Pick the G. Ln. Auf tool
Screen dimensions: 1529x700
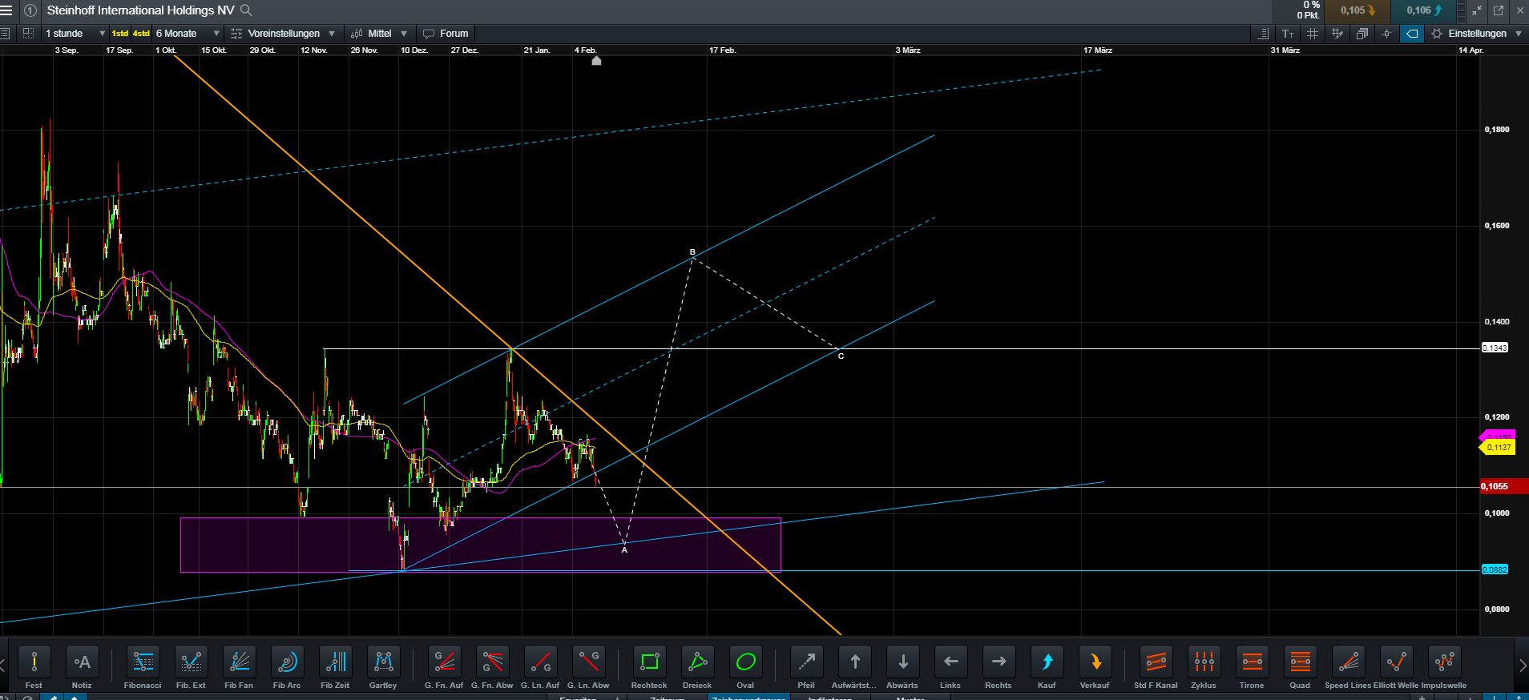point(540,662)
